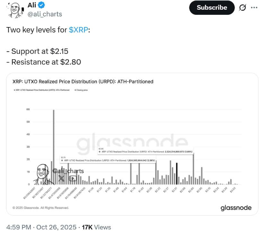This screenshot has width=265, height=231.
Task: Open the Grok slashed-circle icon
Action: [x=243, y=8]
